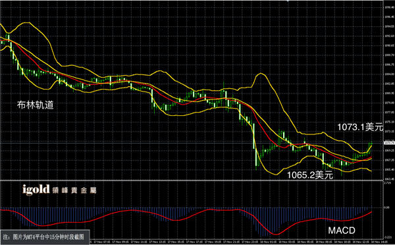Click the upper Bollinger band peak near 1084
Viewport: 395px width, 245px height.
point(261,74)
